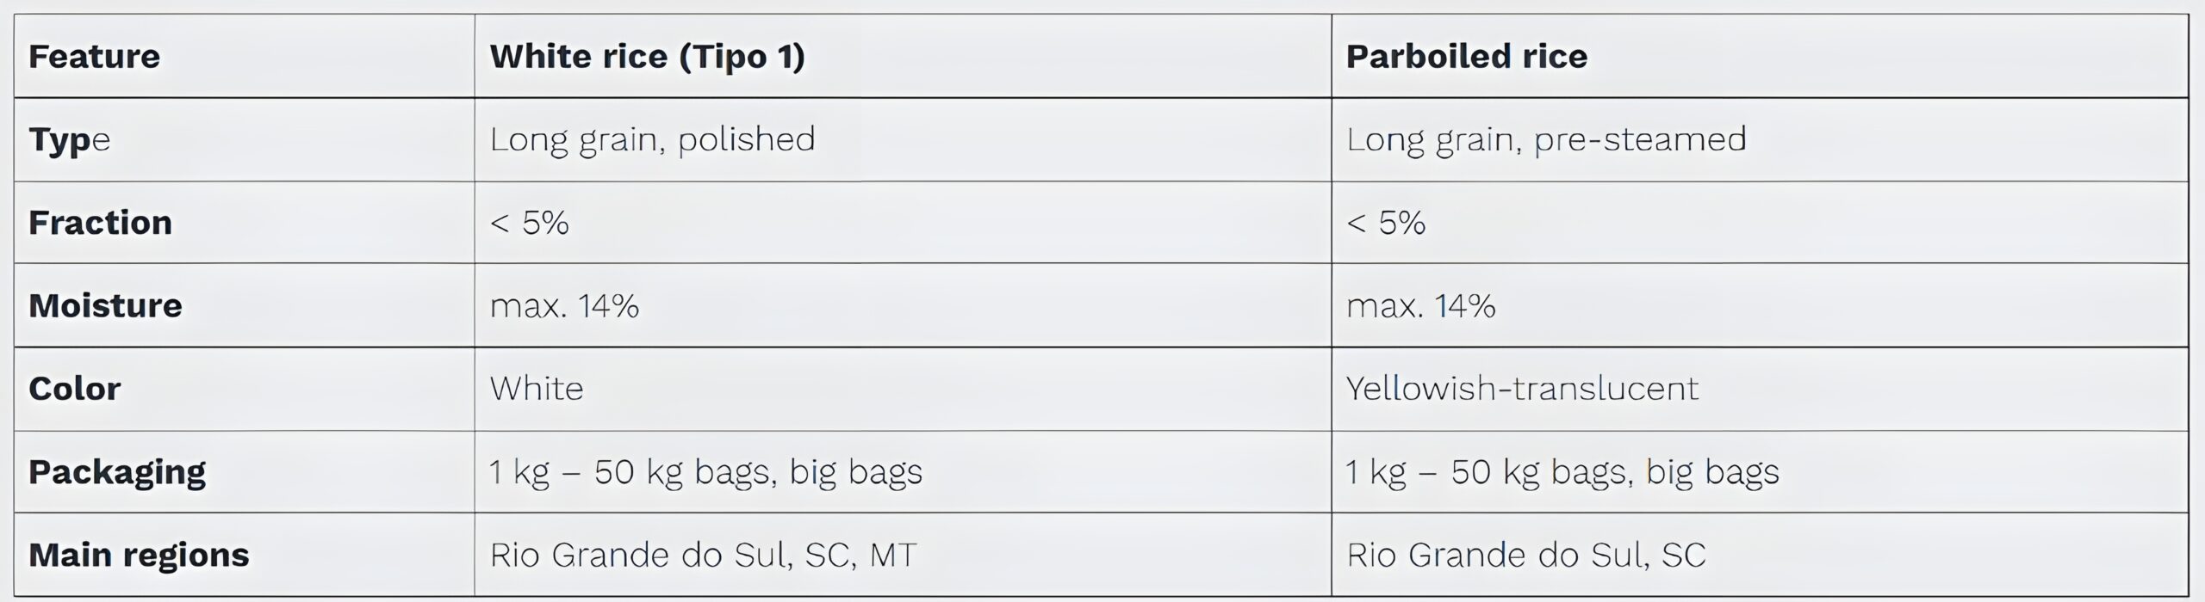
Task: Click the "Rio Grande do Sul, SC, MT" cell
Action: pyautogui.click(x=703, y=555)
